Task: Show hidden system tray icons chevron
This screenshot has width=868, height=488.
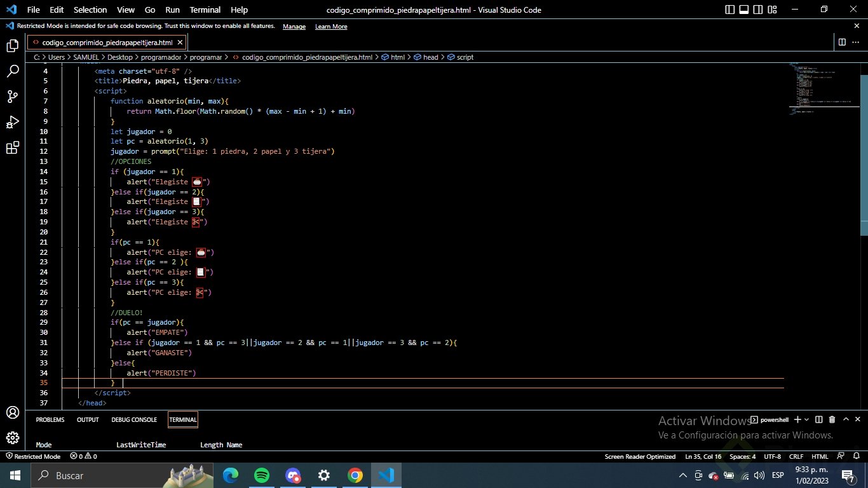Action: pos(683,475)
